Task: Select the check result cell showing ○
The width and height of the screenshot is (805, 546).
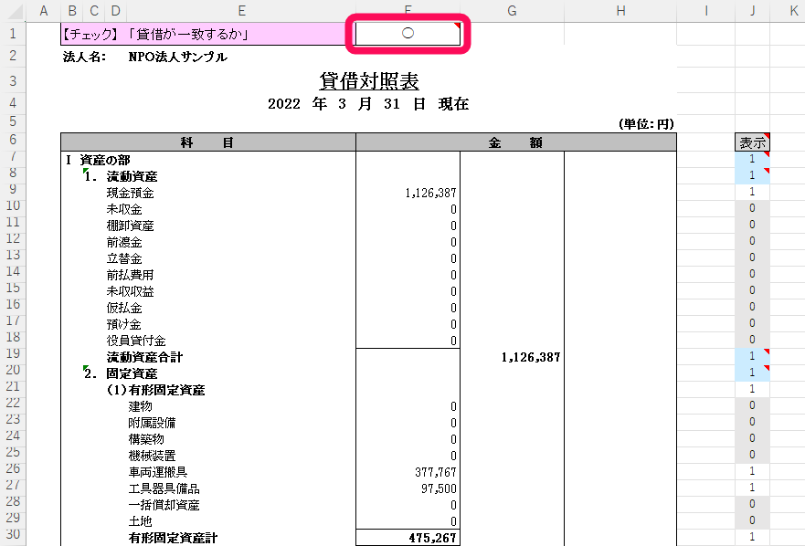Action: (408, 34)
